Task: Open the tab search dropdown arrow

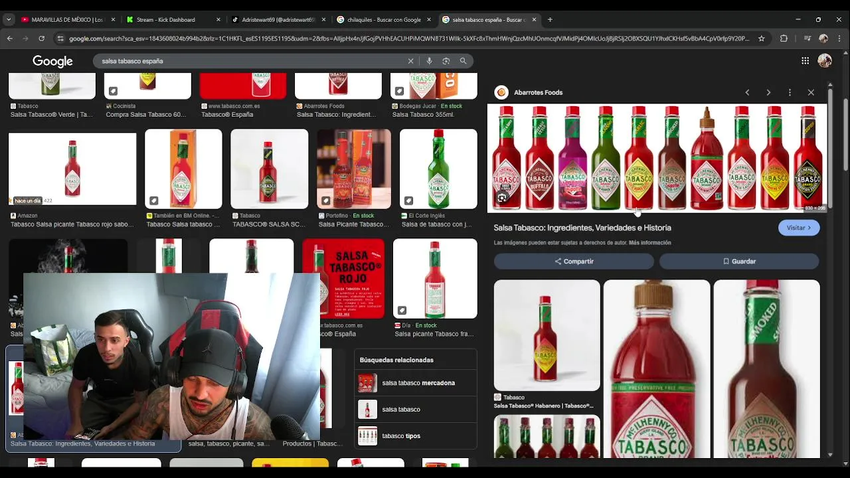Action: coord(9,20)
